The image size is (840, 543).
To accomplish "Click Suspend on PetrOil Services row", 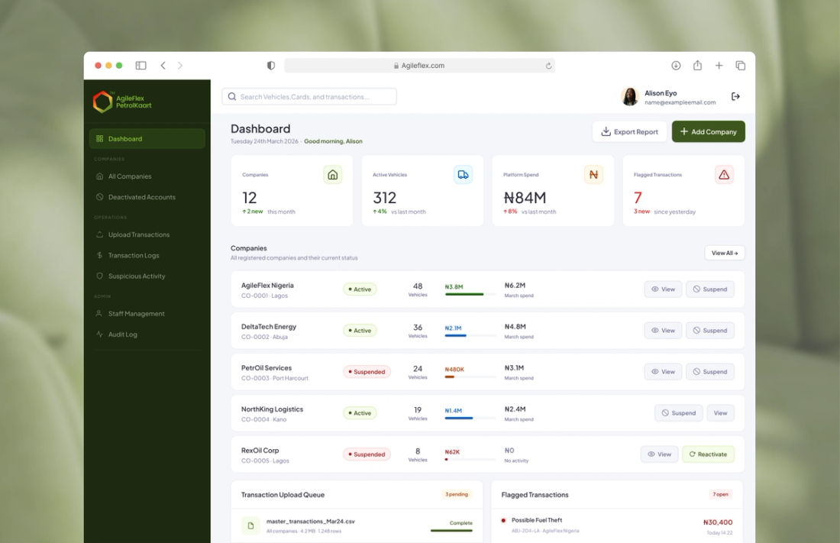I will (x=710, y=371).
